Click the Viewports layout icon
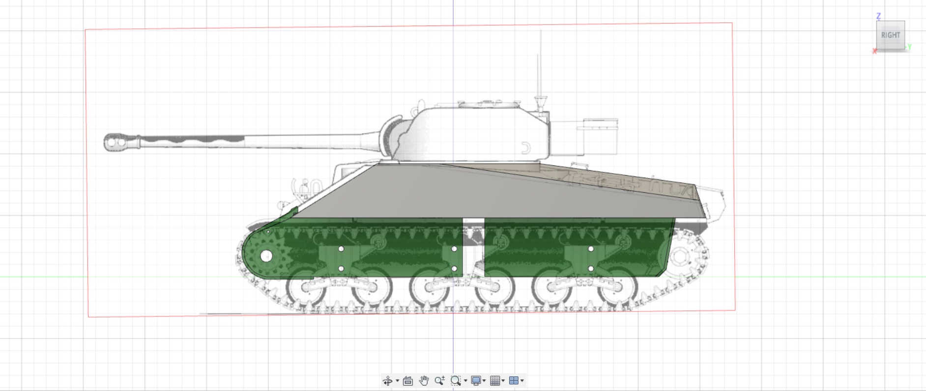This screenshot has width=926, height=391. tap(514, 381)
